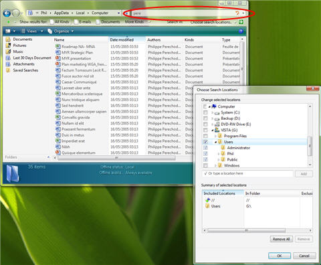Check the Program Files checkbox

pyautogui.click(x=205, y=136)
